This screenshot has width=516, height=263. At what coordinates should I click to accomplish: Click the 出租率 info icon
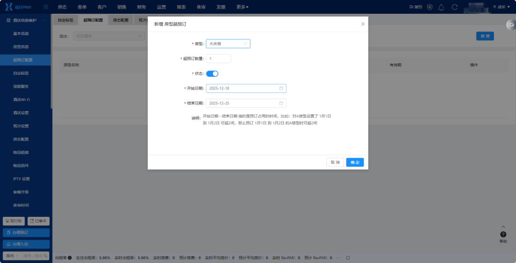(70, 258)
